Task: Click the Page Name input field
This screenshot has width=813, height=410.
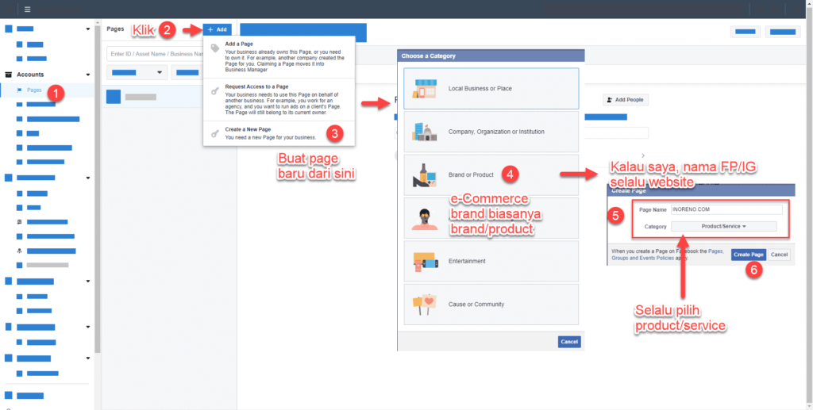Action: click(726, 209)
